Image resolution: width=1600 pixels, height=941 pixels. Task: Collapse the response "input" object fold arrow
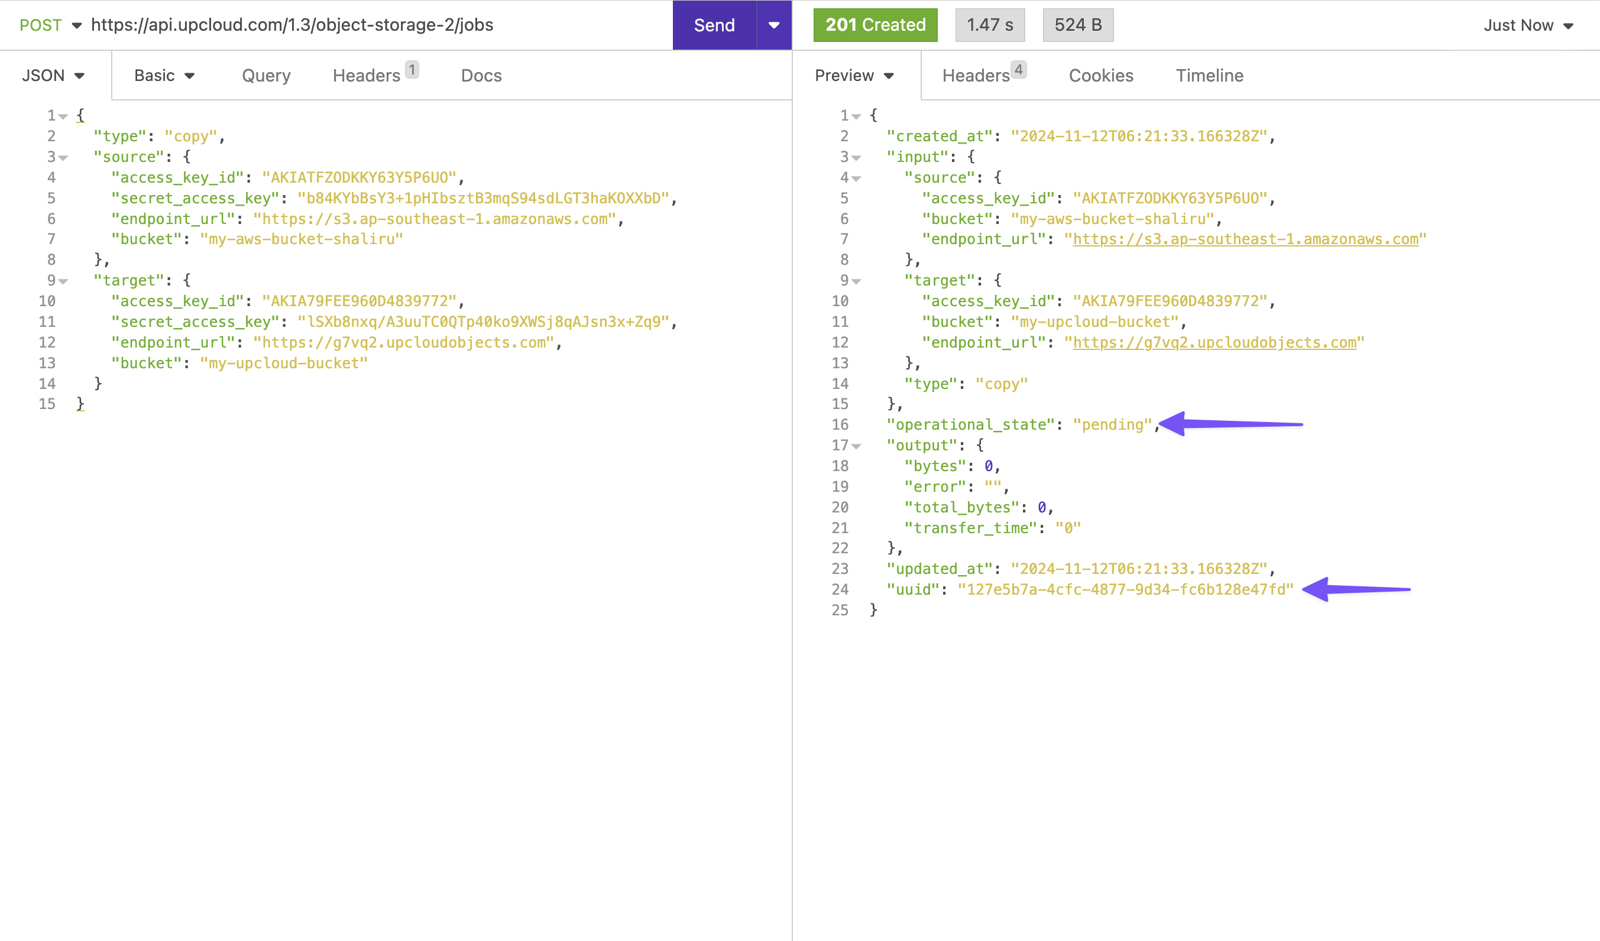(x=856, y=157)
